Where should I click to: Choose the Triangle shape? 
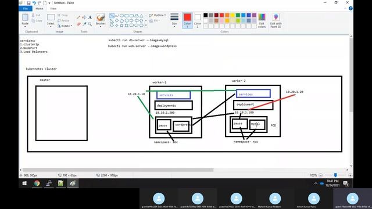[x=141, y=16]
